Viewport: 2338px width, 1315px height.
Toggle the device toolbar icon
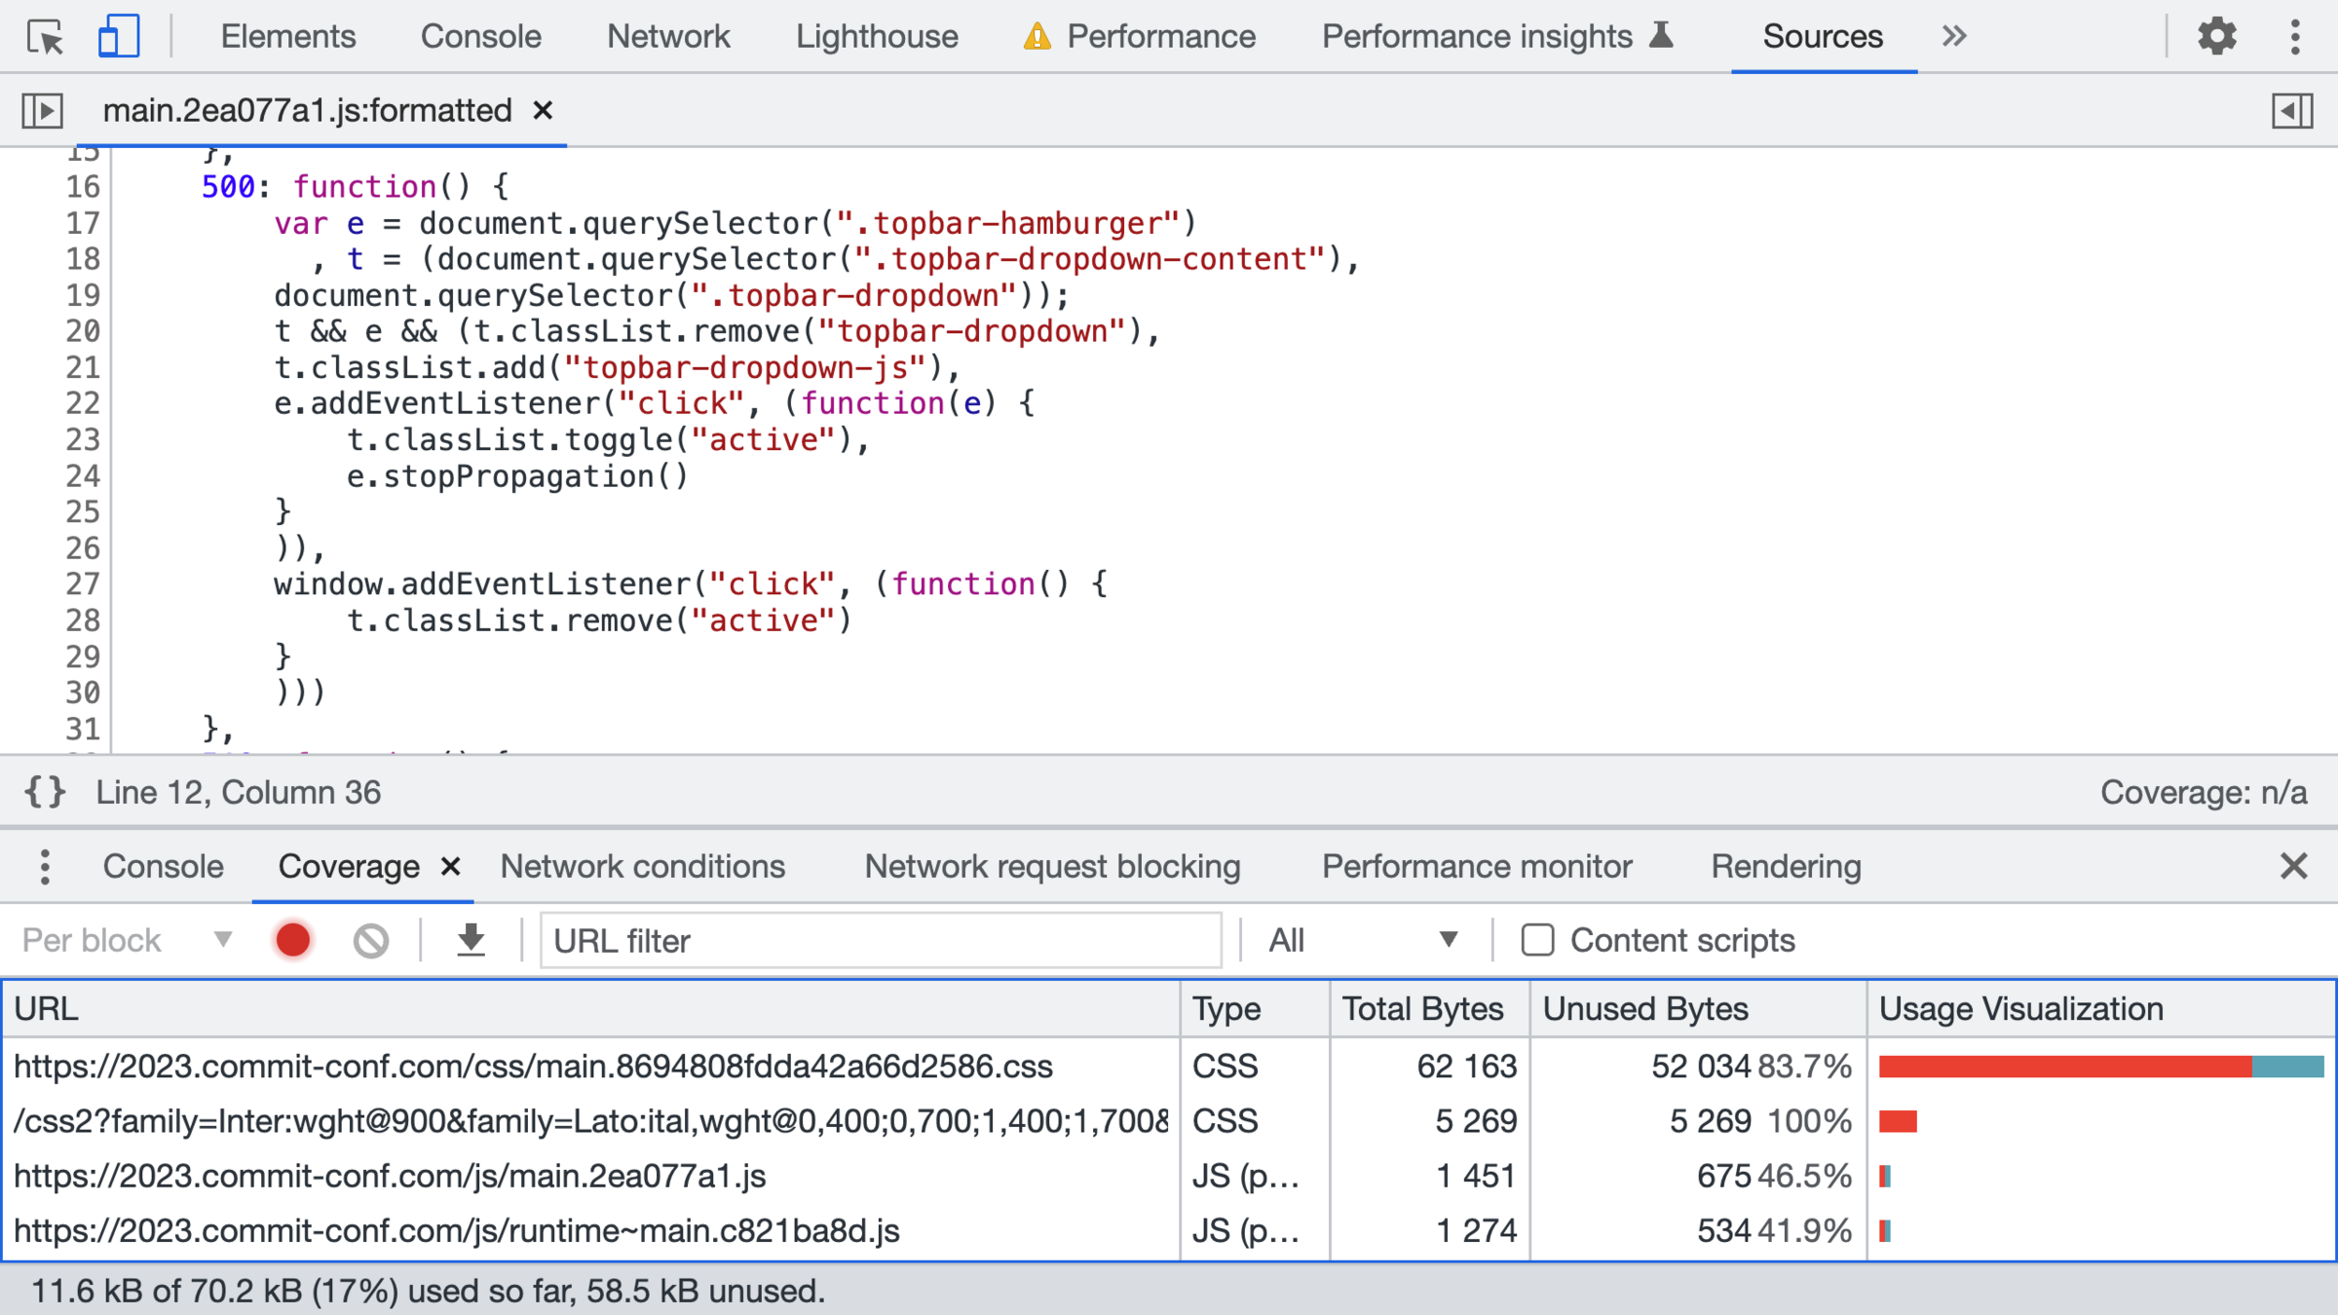(119, 37)
